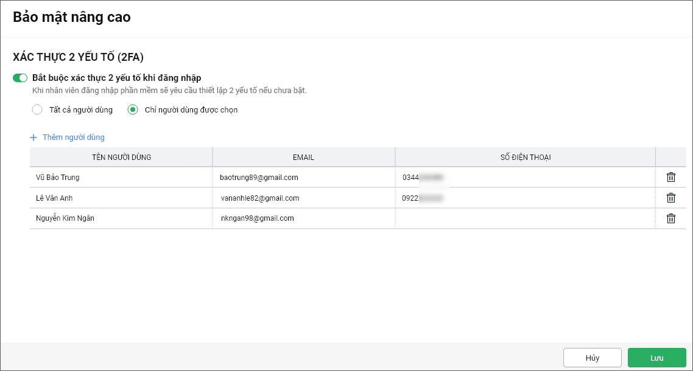Click the SỐ ĐIỆN THOẠI column header

click(525, 157)
